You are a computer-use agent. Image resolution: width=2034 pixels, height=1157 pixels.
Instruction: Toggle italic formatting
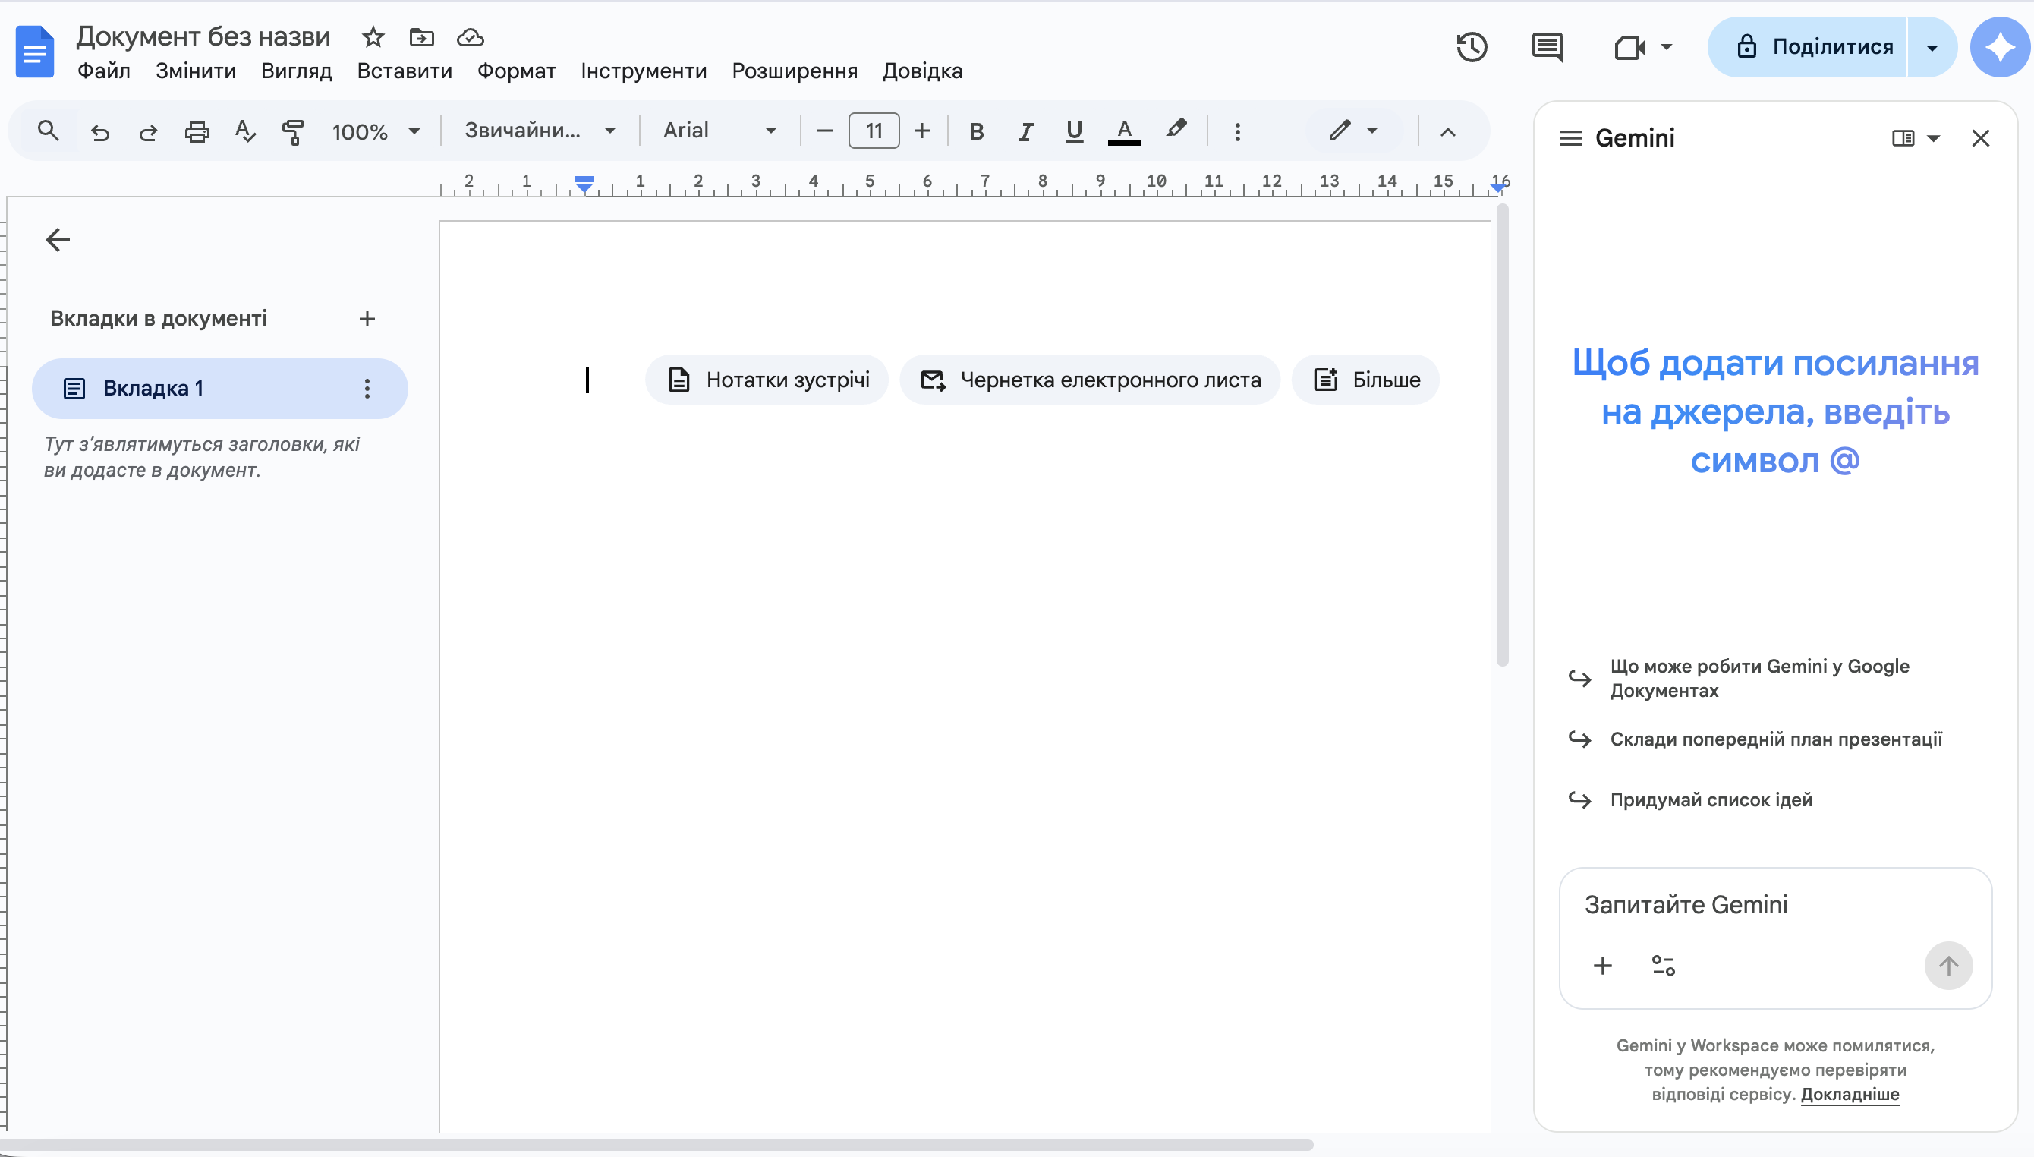(1025, 131)
